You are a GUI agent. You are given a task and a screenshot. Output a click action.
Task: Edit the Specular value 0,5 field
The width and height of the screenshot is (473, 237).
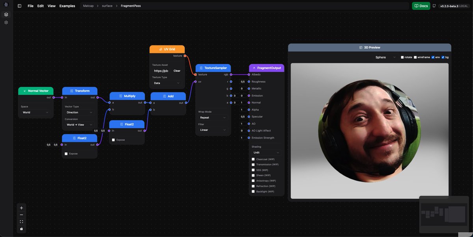point(243,117)
